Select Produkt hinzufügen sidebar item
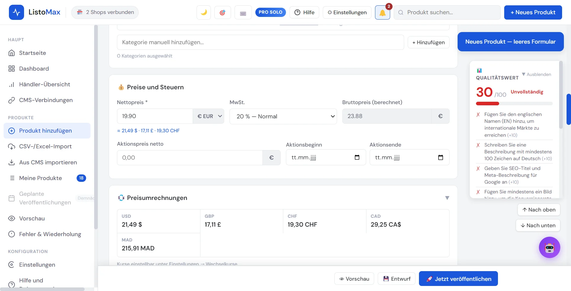 (47, 131)
